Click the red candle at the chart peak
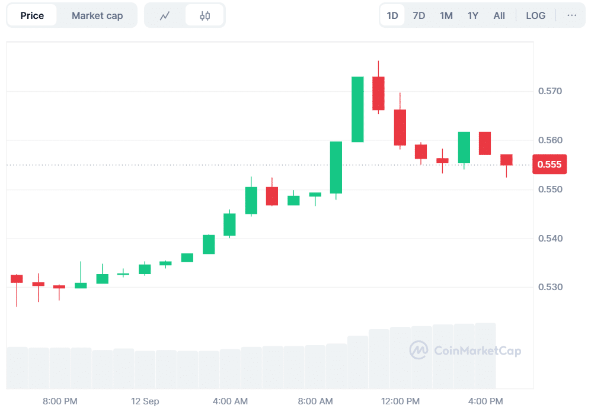The height and width of the screenshot is (415, 591). pyautogui.click(x=378, y=94)
